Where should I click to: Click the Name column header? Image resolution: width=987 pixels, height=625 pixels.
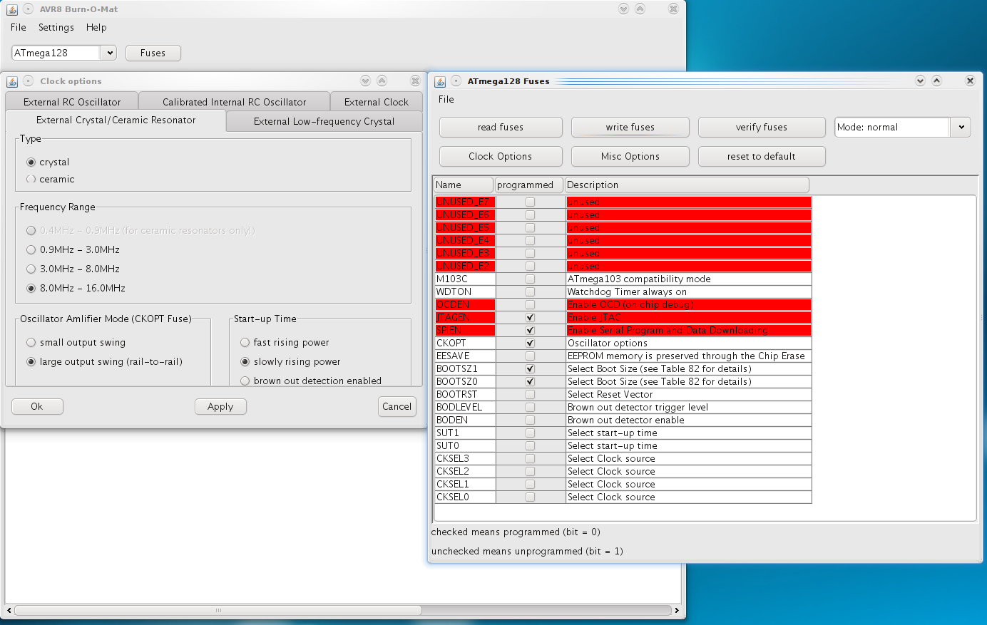(x=464, y=185)
